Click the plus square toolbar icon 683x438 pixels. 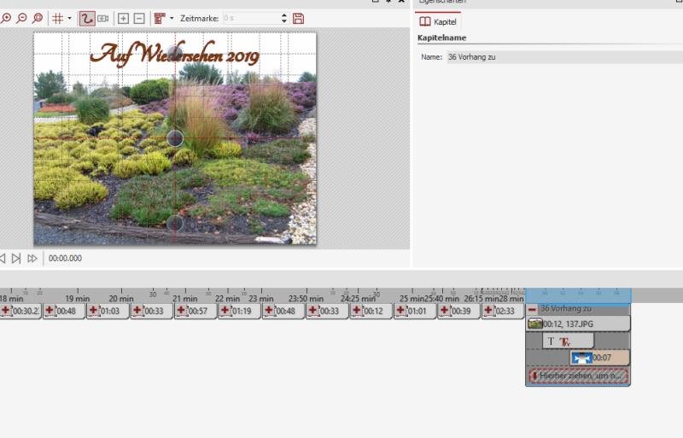click(x=123, y=18)
